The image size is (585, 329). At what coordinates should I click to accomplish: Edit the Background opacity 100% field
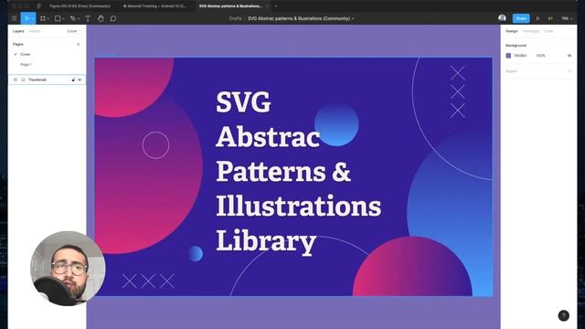(540, 56)
